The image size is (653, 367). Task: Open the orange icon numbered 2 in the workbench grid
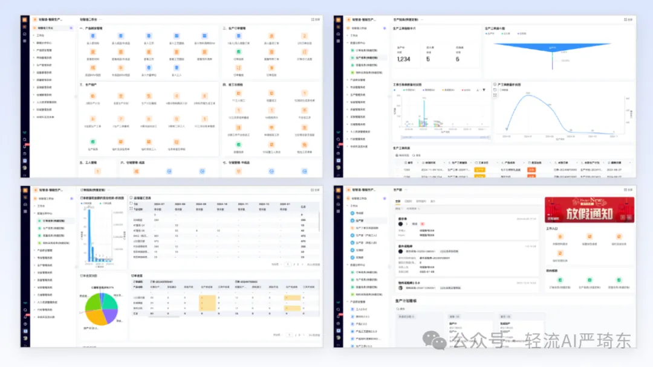pos(304,36)
